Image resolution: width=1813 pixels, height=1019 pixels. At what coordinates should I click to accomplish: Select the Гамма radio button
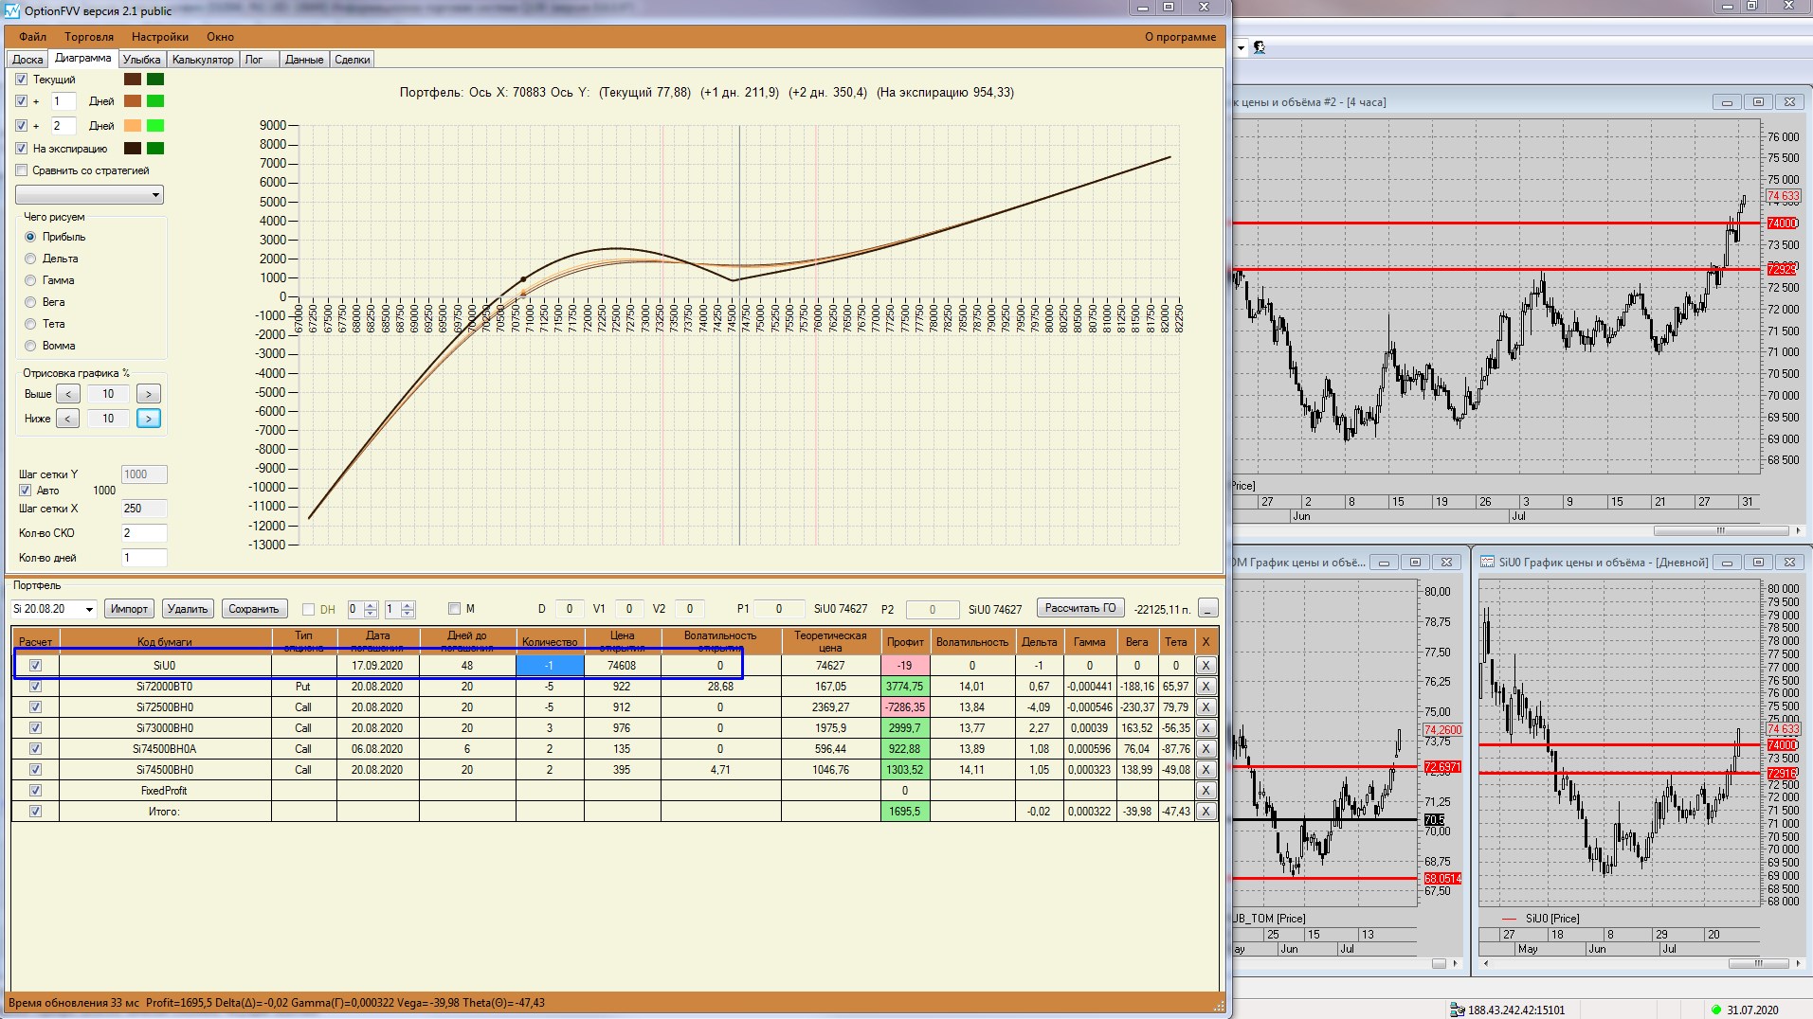click(x=30, y=280)
